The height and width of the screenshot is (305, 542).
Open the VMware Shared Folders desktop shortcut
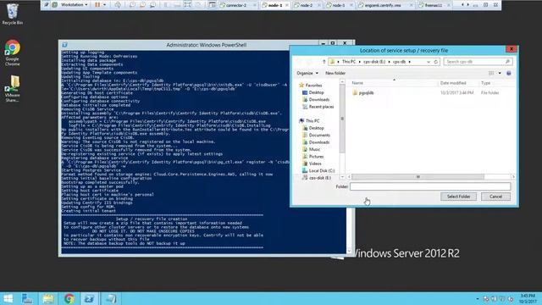[x=12, y=88]
